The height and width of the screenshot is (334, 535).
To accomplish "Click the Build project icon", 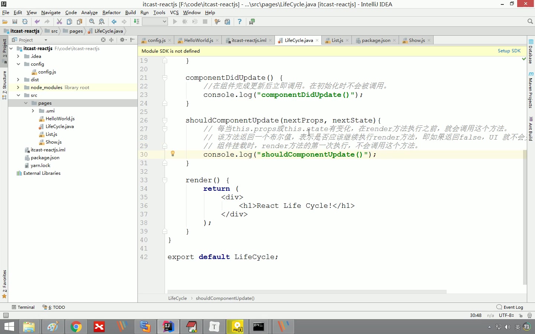I will [136, 22].
